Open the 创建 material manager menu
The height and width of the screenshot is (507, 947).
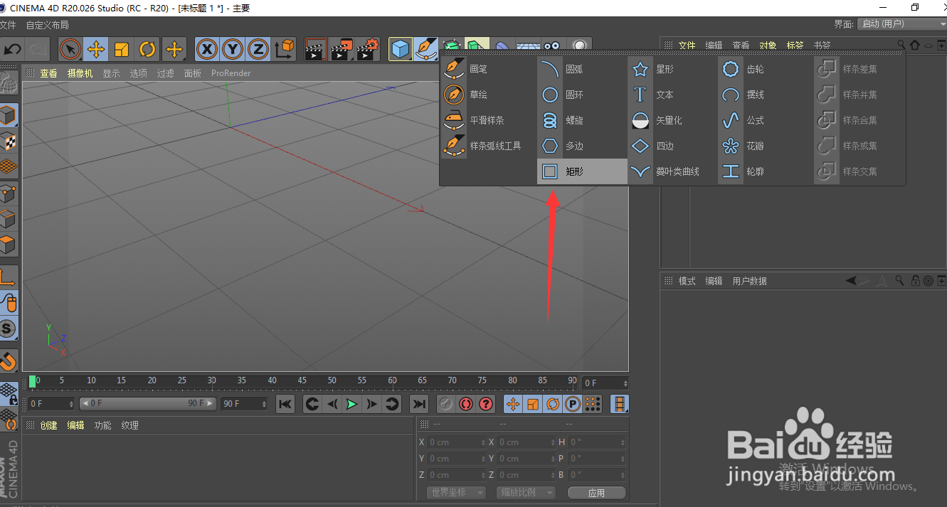[x=48, y=425]
